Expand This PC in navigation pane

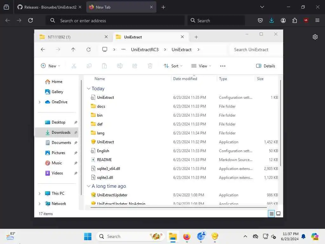[x=40, y=193]
